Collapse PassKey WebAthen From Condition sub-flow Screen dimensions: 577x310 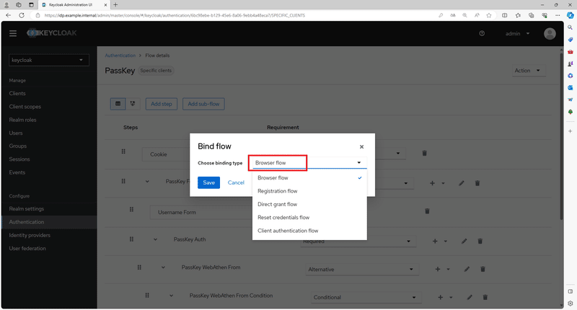click(x=171, y=296)
